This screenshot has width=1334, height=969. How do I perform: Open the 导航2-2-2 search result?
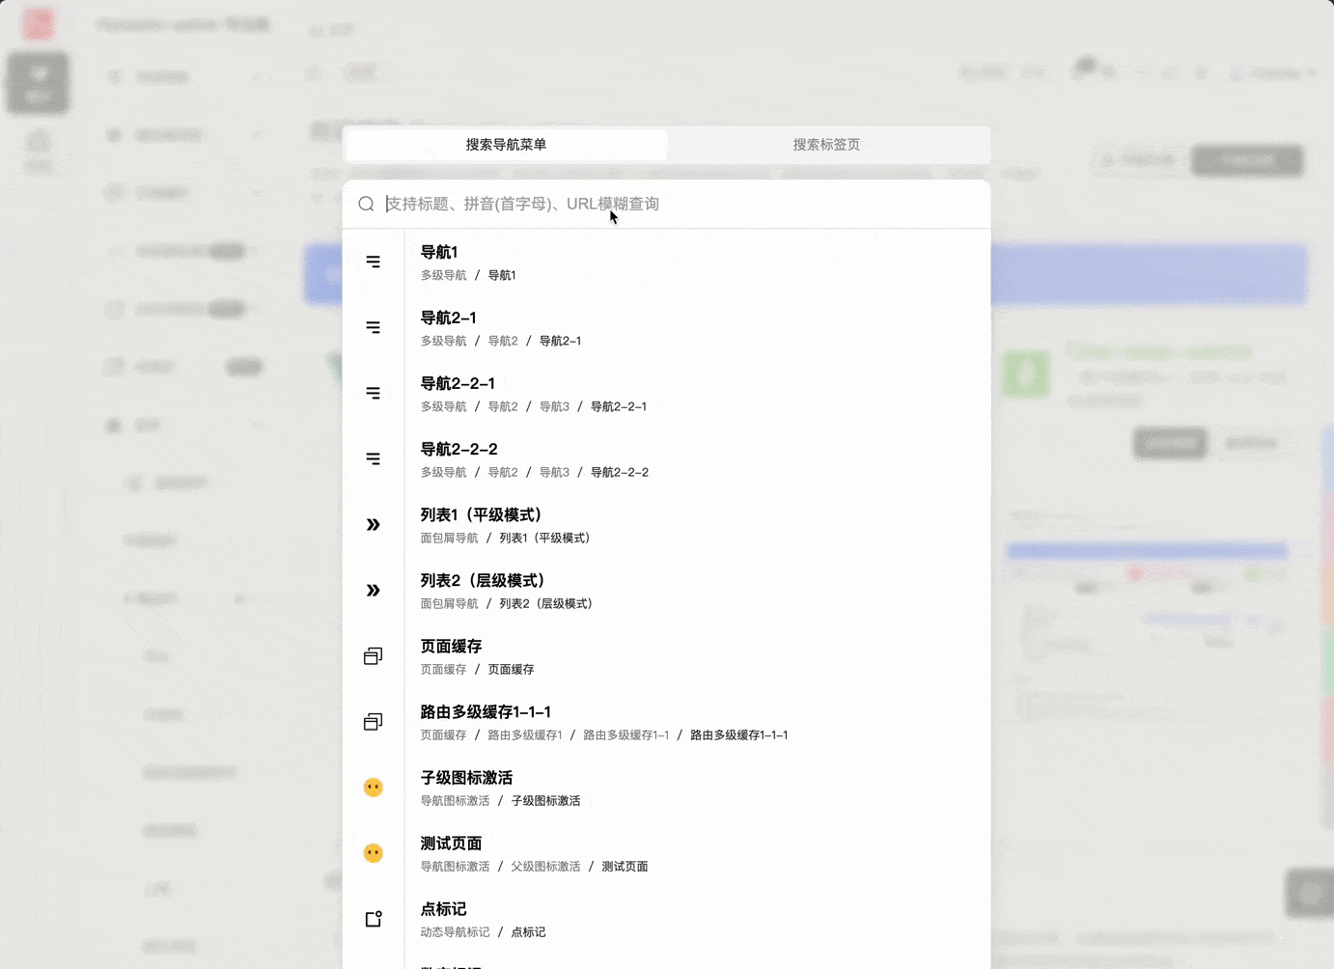[459, 449]
